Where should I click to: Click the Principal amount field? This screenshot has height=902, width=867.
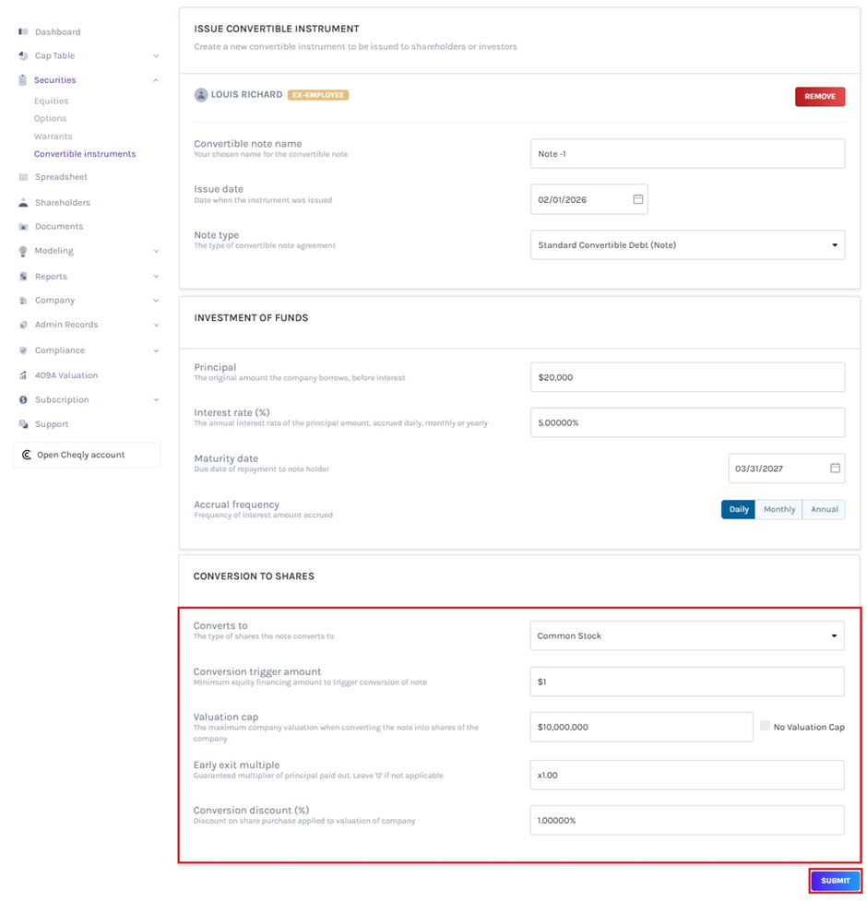(x=687, y=377)
